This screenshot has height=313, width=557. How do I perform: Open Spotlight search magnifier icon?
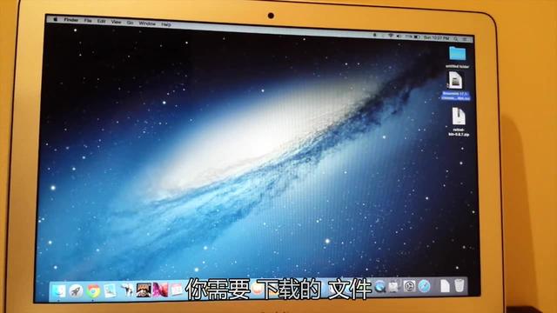click(456, 38)
